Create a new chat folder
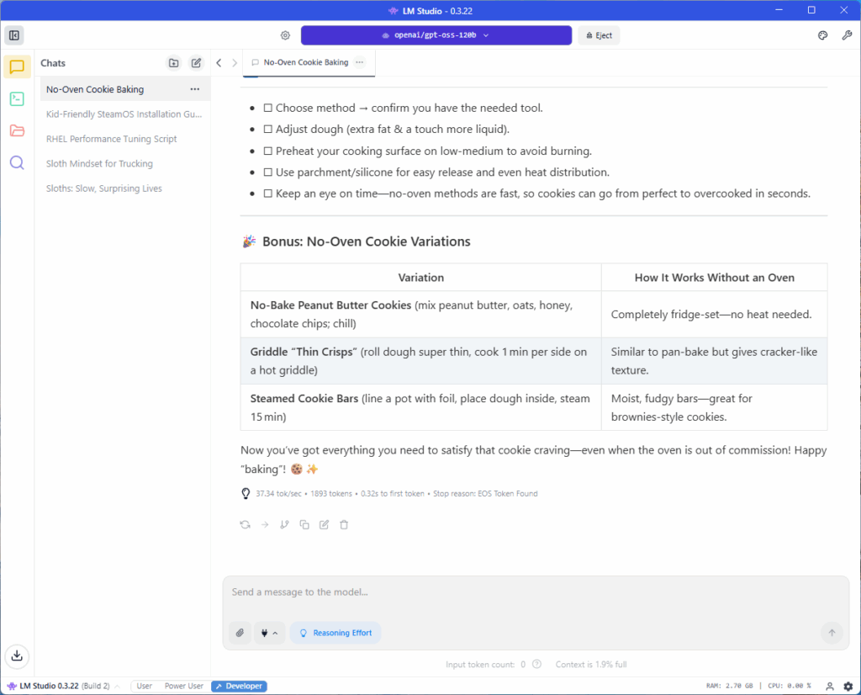This screenshot has width=861, height=695. [x=173, y=63]
